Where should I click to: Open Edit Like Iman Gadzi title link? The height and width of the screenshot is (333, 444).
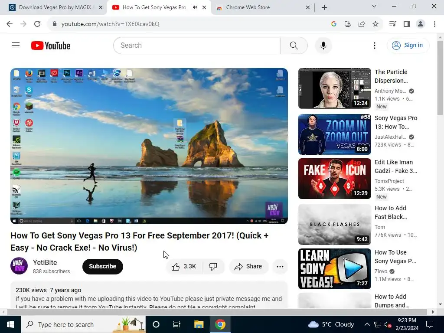(395, 166)
